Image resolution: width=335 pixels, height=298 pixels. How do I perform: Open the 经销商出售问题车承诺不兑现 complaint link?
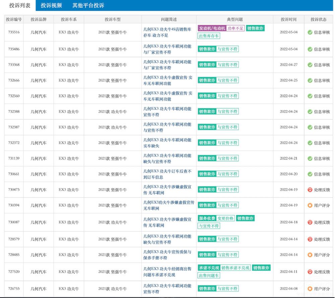click(x=167, y=272)
